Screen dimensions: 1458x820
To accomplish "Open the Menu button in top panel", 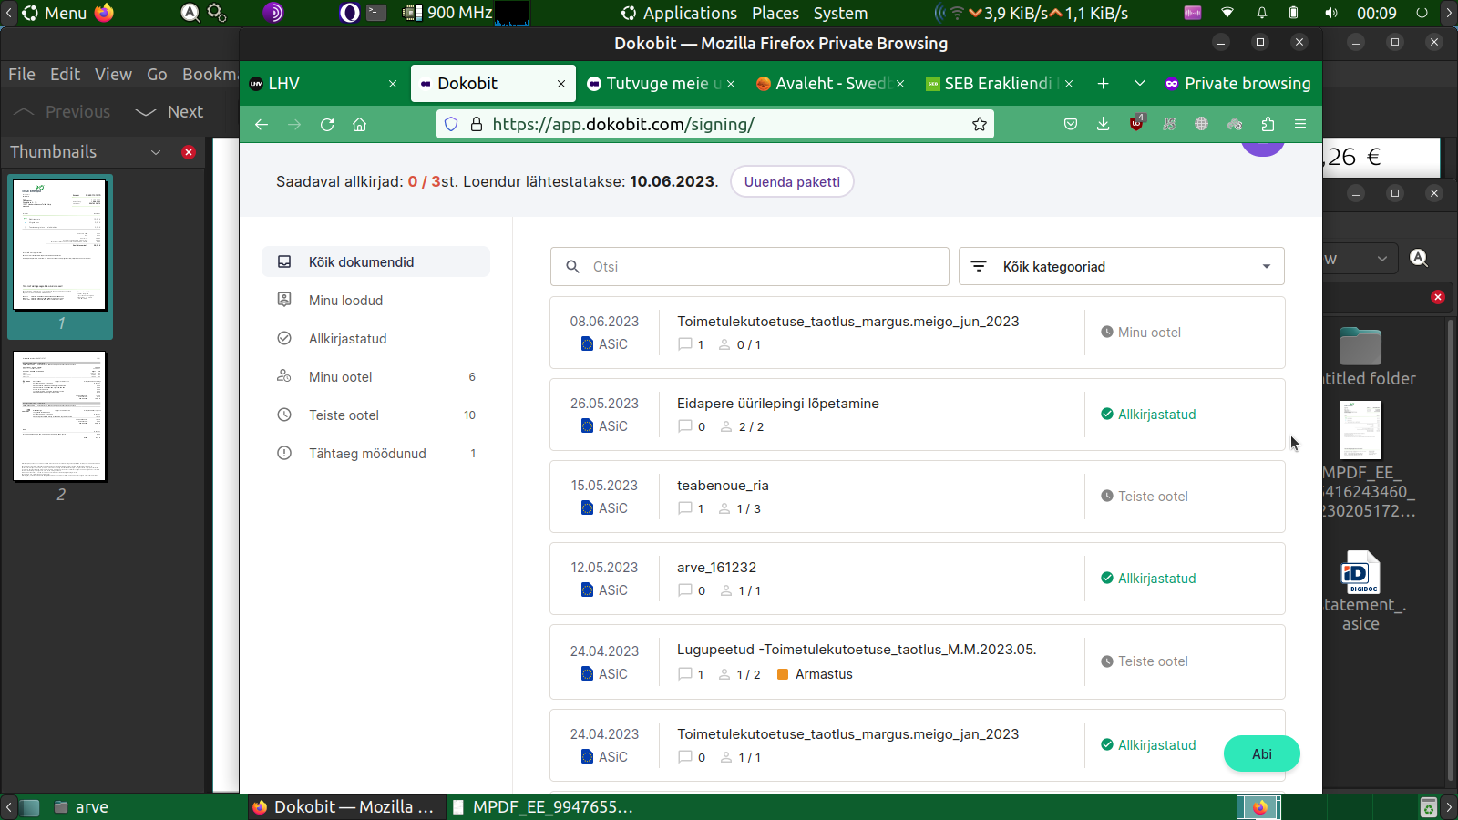I will (x=55, y=13).
